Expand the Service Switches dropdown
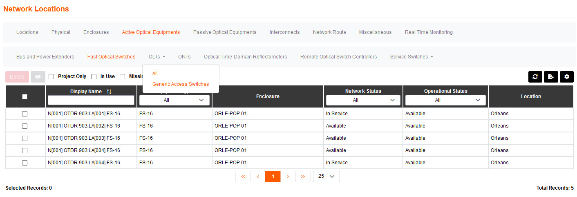 coord(412,57)
